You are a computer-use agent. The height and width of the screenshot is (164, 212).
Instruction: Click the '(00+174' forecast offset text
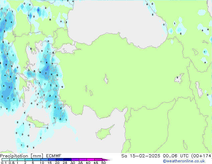(201, 156)
